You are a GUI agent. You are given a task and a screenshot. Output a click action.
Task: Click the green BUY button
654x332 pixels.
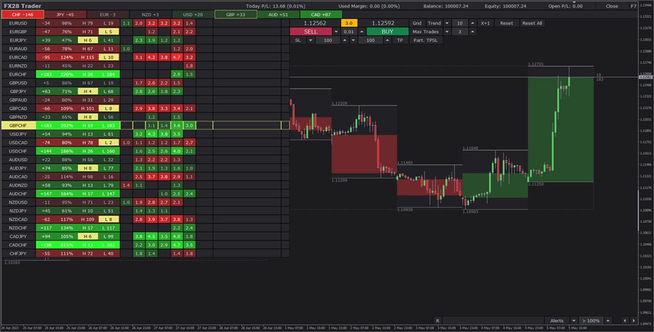387,31
